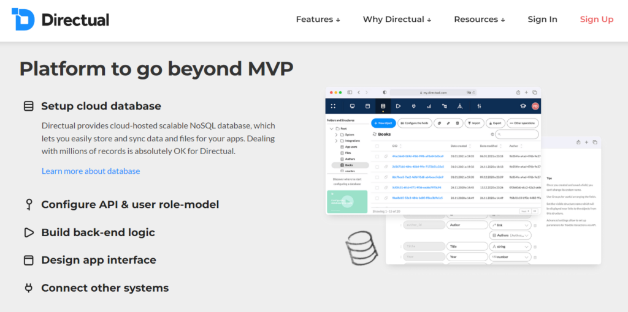Open the database icon in navy toolbar
The image size is (628, 312).
click(x=383, y=106)
